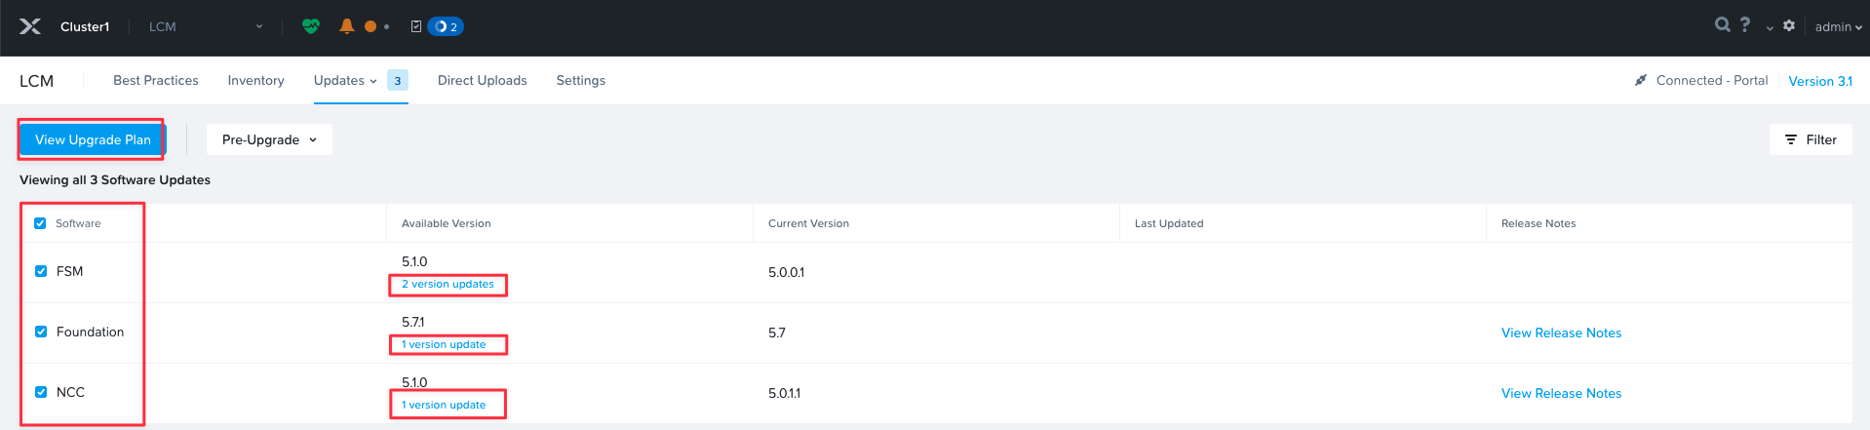The image size is (1870, 430).
Task: Uncheck the Foundation software checkbox
Action: click(41, 332)
